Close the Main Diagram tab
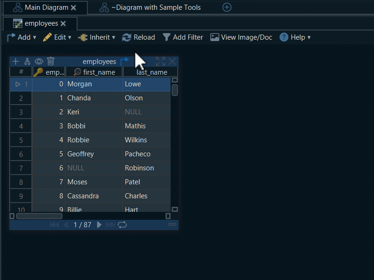Screen dimensions: 374x280 click(x=73, y=8)
